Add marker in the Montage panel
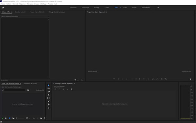Screen dimensions: 196x123 coord(68,89)
